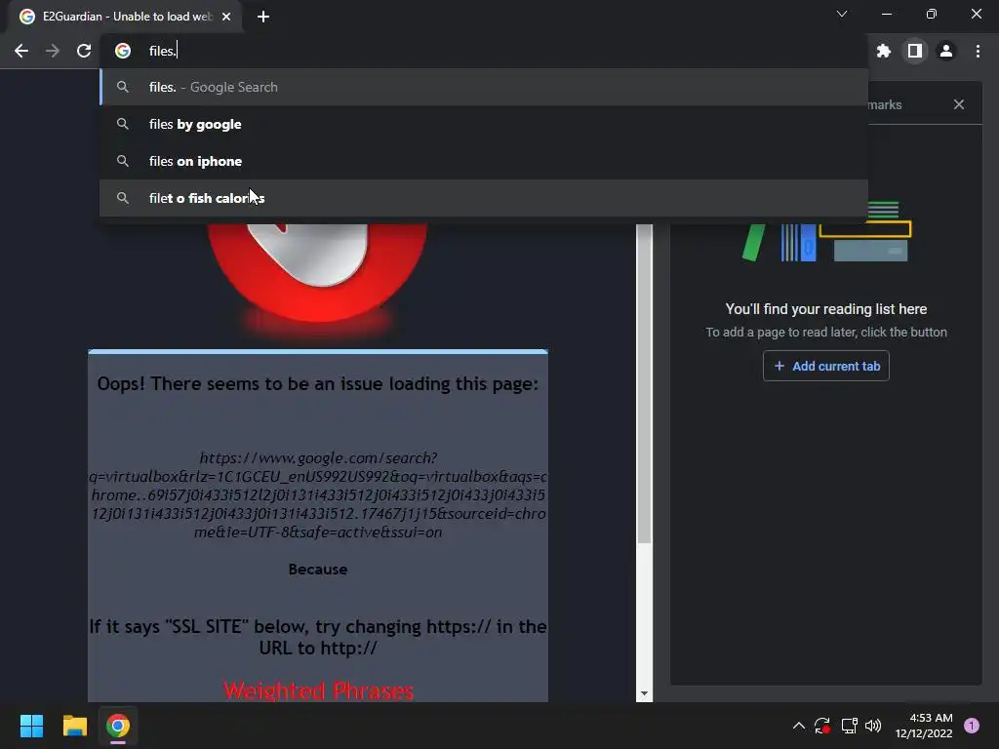Click the page's vertical scrollbar thumb
This screenshot has height=749, width=999.
pos(644,383)
